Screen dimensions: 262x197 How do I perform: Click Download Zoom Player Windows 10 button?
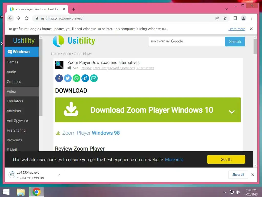click(x=148, y=110)
